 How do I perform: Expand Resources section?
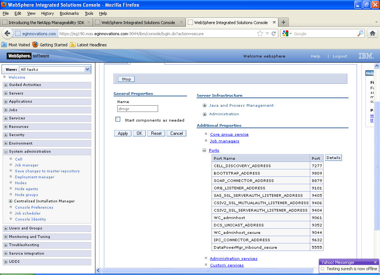click(x=6, y=127)
